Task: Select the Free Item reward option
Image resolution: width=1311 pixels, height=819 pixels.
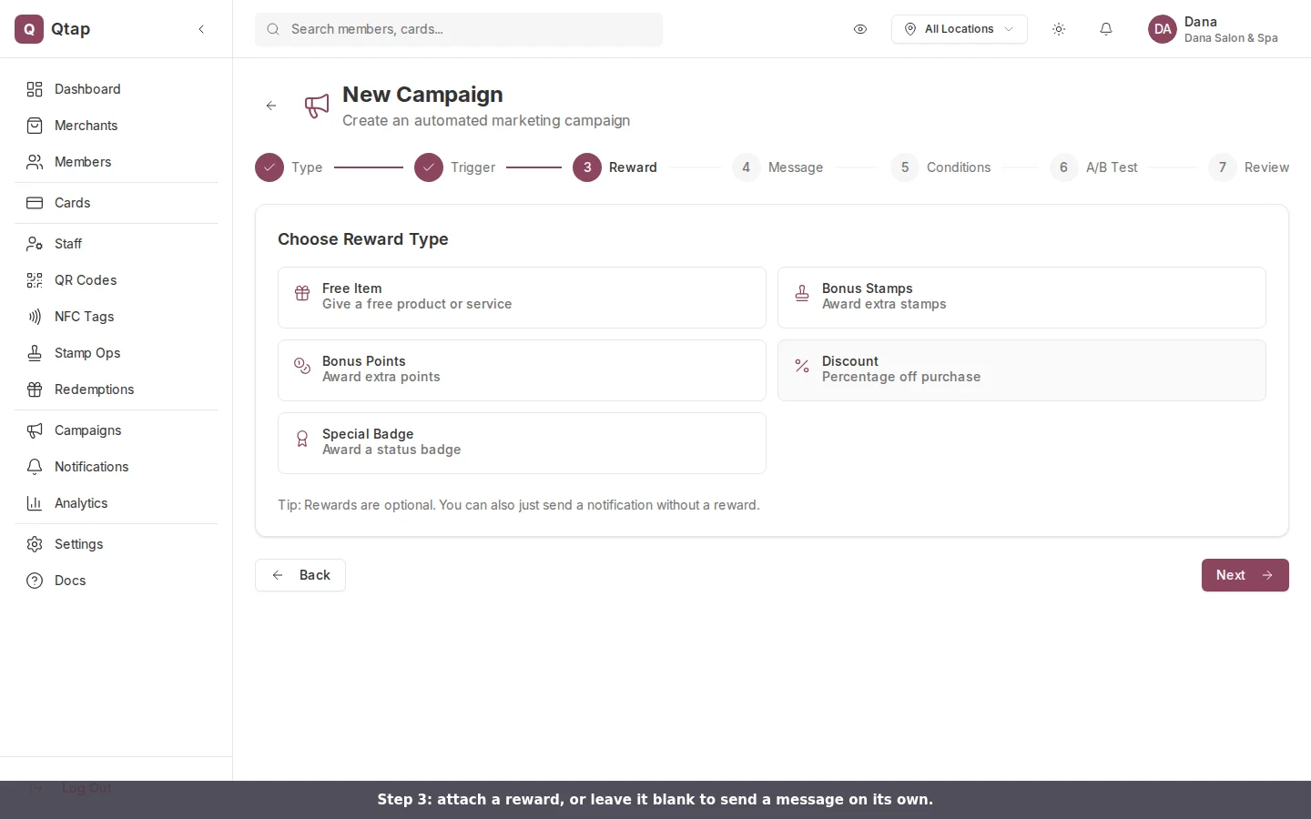Action: [522, 298]
